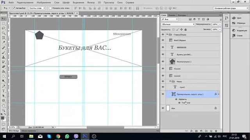Image resolution: width=250 pixels, height=140 pixels.
Task: Hide the Многоугольник 1 layer
Action: pos(163,61)
